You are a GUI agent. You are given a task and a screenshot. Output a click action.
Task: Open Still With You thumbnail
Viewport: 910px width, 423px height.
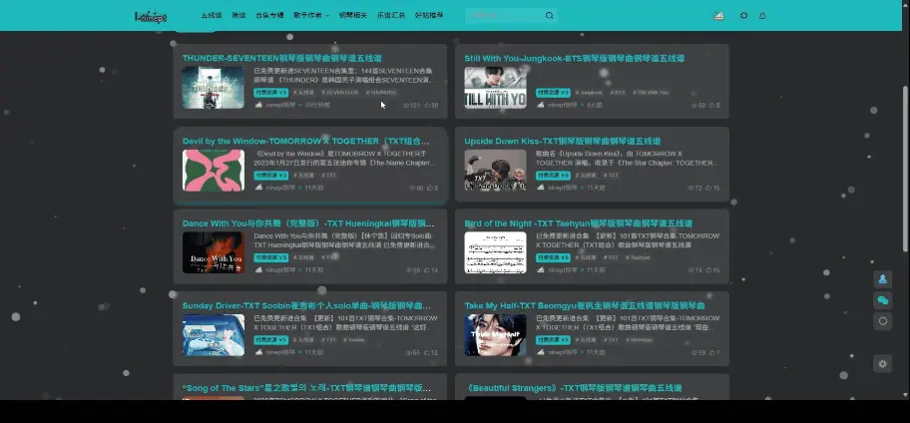[495, 88]
